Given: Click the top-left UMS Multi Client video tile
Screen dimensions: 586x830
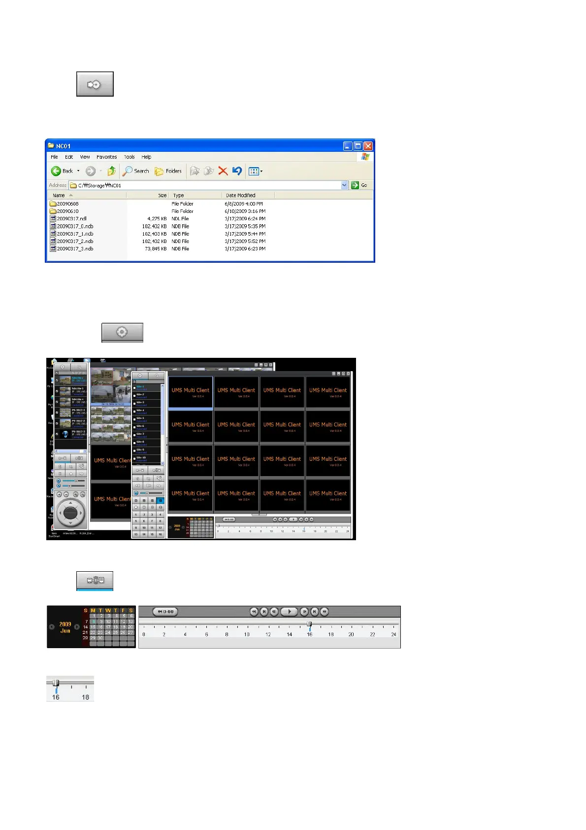Looking at the screenshot, I should point(191,393).
